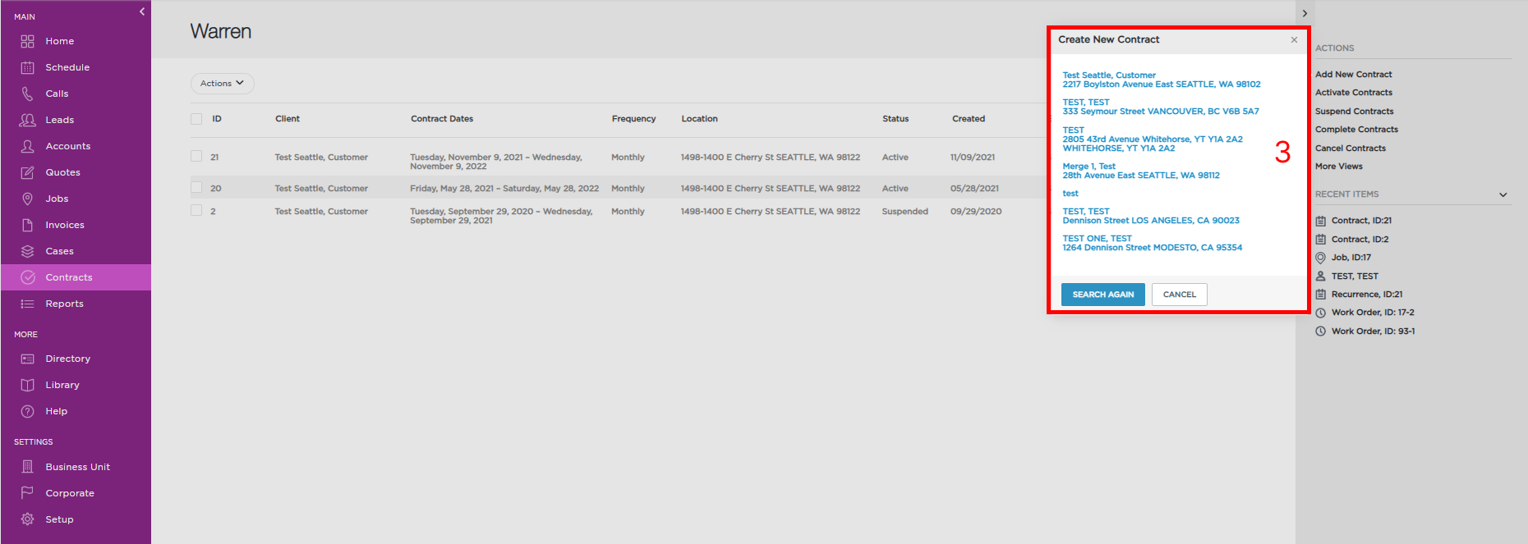1528x544 pixels.
Task: Go to Library in sidebar menu
Action: 62,385
